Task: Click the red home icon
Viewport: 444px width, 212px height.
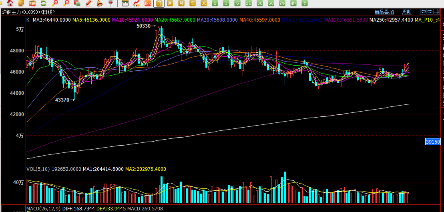Action: point(11,3)
